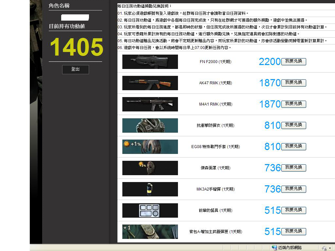The height and width of the screenshot is (251, 335).
Task: Click rule 05 about 每日功勳值贈品兌換活動
Action: [x=222, y=41]
